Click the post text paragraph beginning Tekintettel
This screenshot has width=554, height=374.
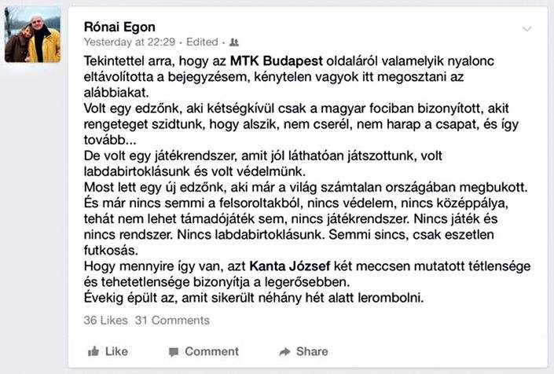pos(289,77)
